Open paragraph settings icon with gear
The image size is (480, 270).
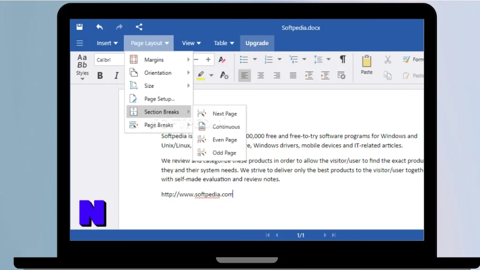click(x=341, y=75)
